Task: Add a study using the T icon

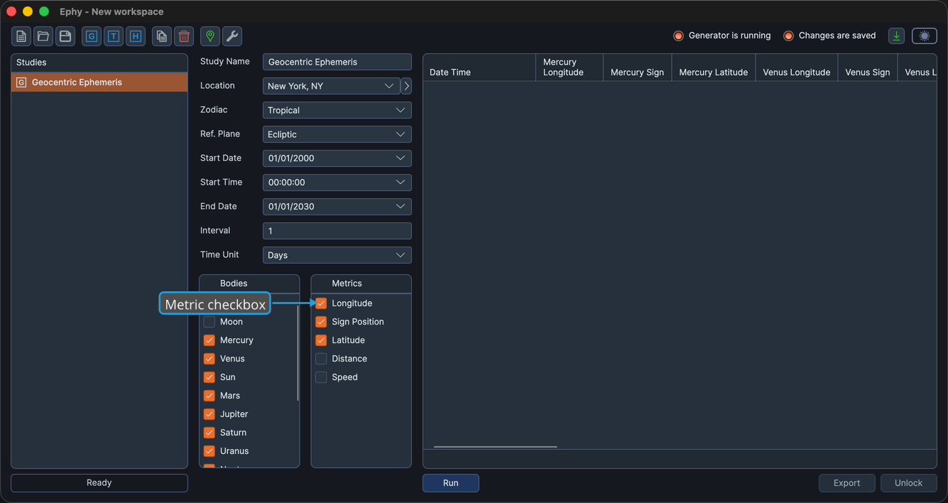Action: tap(114, 36)
